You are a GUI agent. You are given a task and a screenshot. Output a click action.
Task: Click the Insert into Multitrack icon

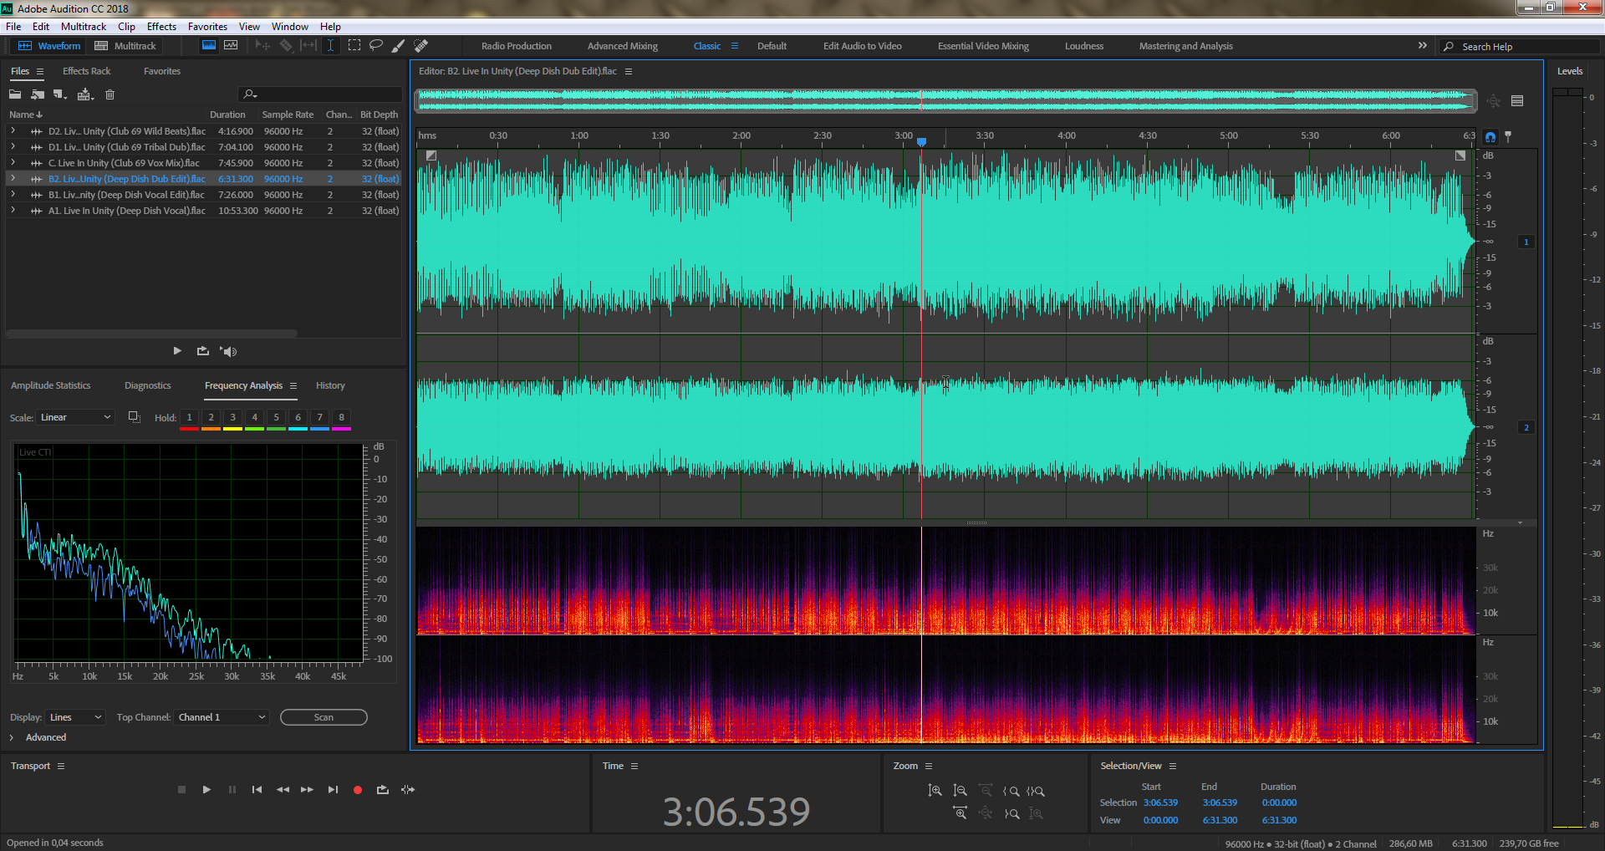tap(84, 94)
